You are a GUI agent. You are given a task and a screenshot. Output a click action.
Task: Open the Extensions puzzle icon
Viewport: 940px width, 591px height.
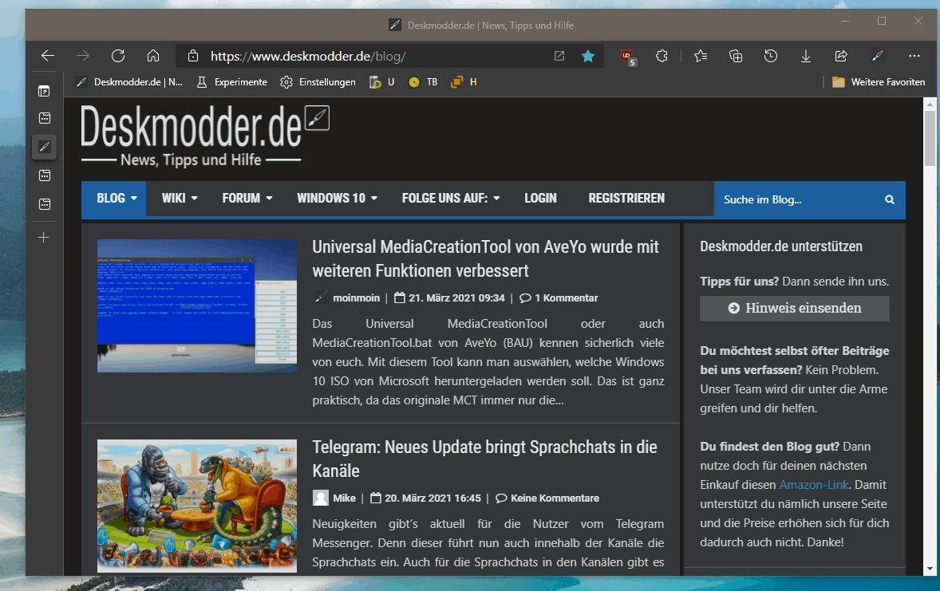pyautogui.click(x=662, y=56)
